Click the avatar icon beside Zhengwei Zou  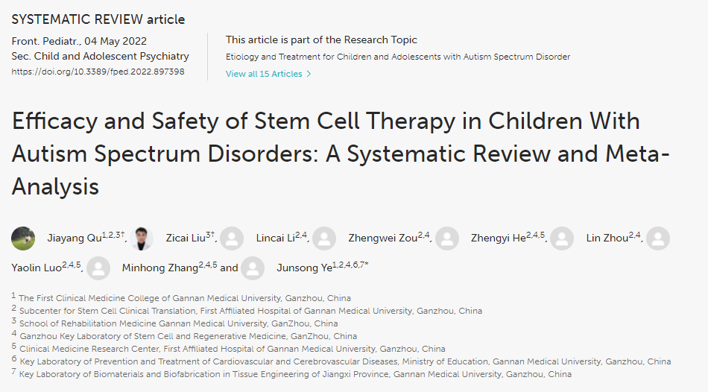click(324, 238)
